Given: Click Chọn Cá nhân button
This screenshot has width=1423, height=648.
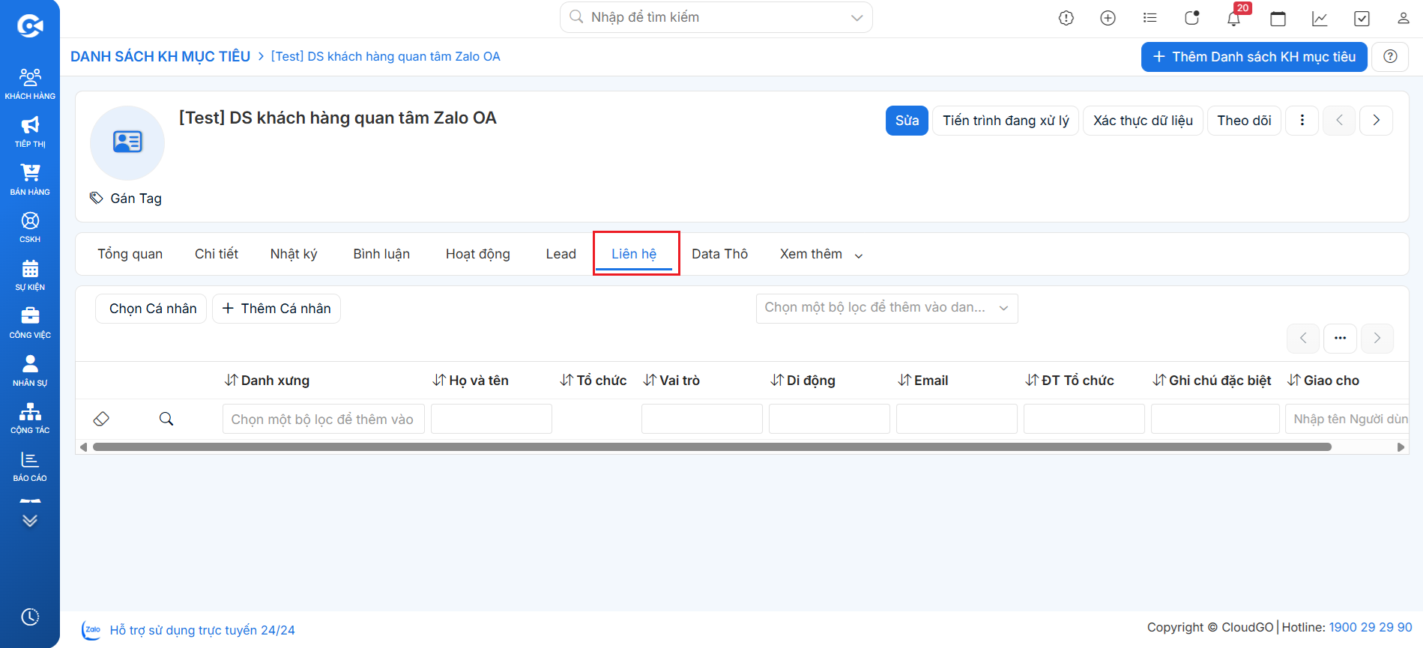Looking at the screenshot, I should (151, 309).
